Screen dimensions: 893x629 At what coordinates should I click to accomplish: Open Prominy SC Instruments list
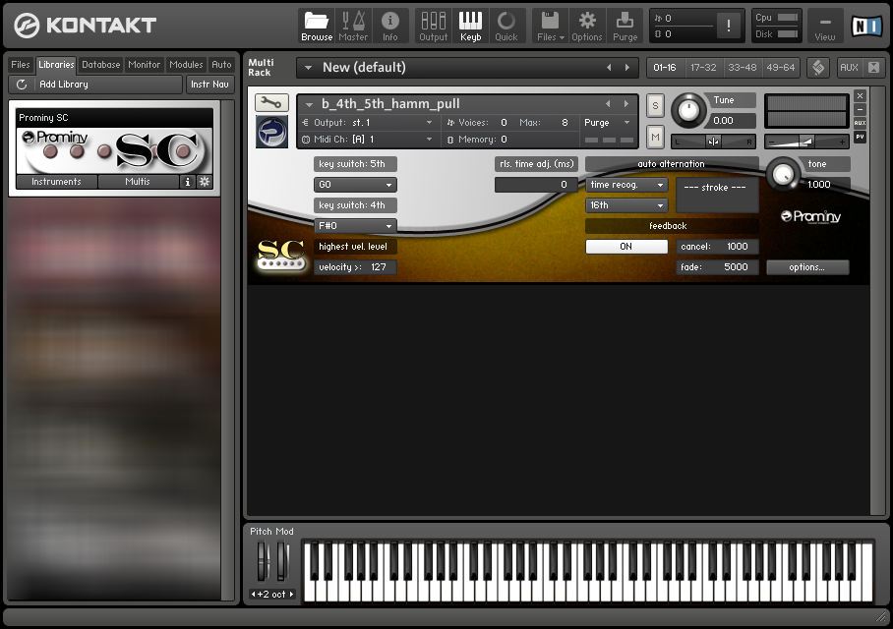(x=56, y=182)
